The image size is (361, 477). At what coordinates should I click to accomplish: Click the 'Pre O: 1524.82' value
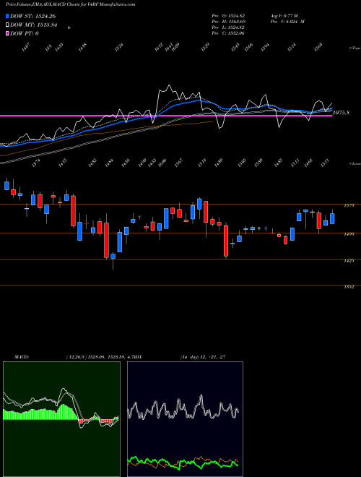(x=228, y=15)
